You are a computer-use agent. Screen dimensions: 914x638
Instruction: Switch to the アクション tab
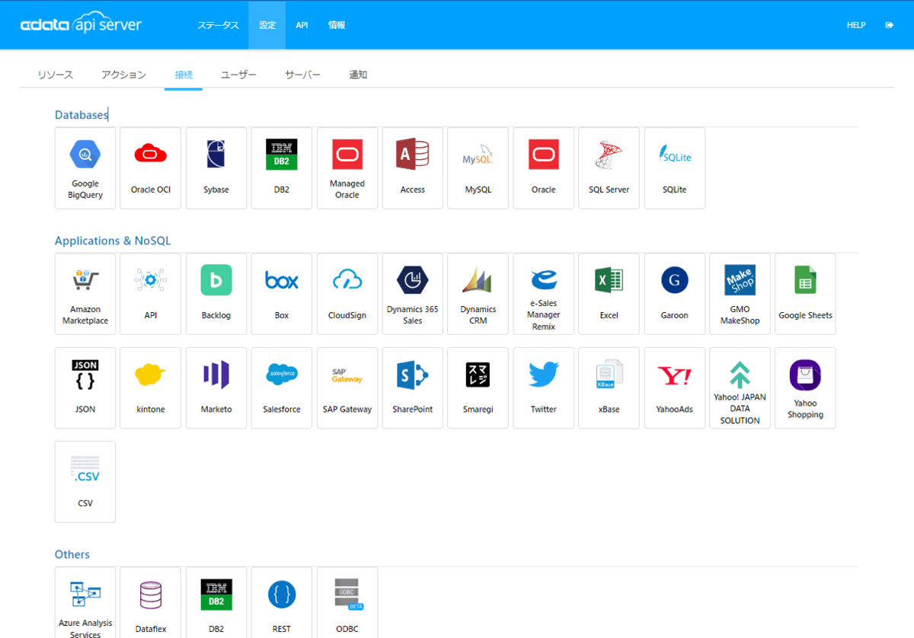pyautogui.click(x=123, y=75)
